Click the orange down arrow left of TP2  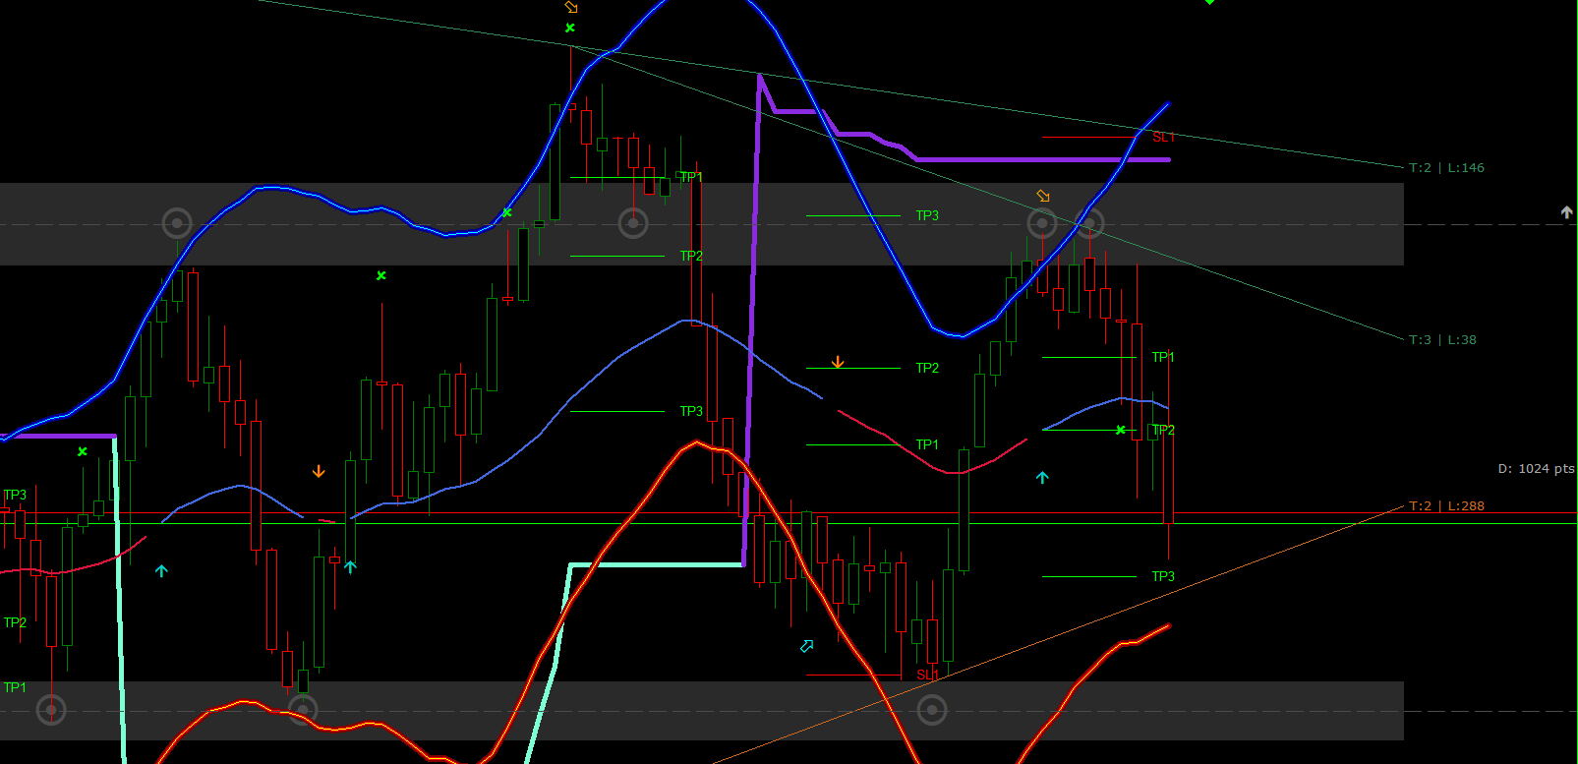pos(838,363)
